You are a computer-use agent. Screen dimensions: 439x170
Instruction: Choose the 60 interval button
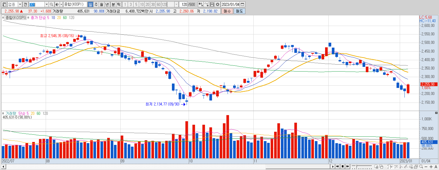point(158,4)
